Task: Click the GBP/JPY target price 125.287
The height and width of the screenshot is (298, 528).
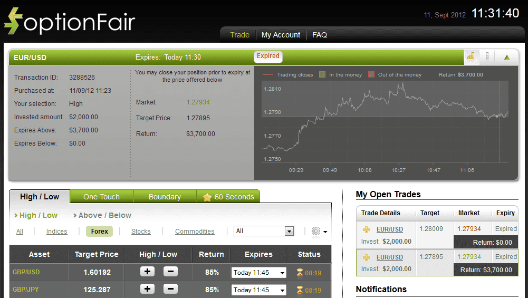Action: click(x=97, y=290)
